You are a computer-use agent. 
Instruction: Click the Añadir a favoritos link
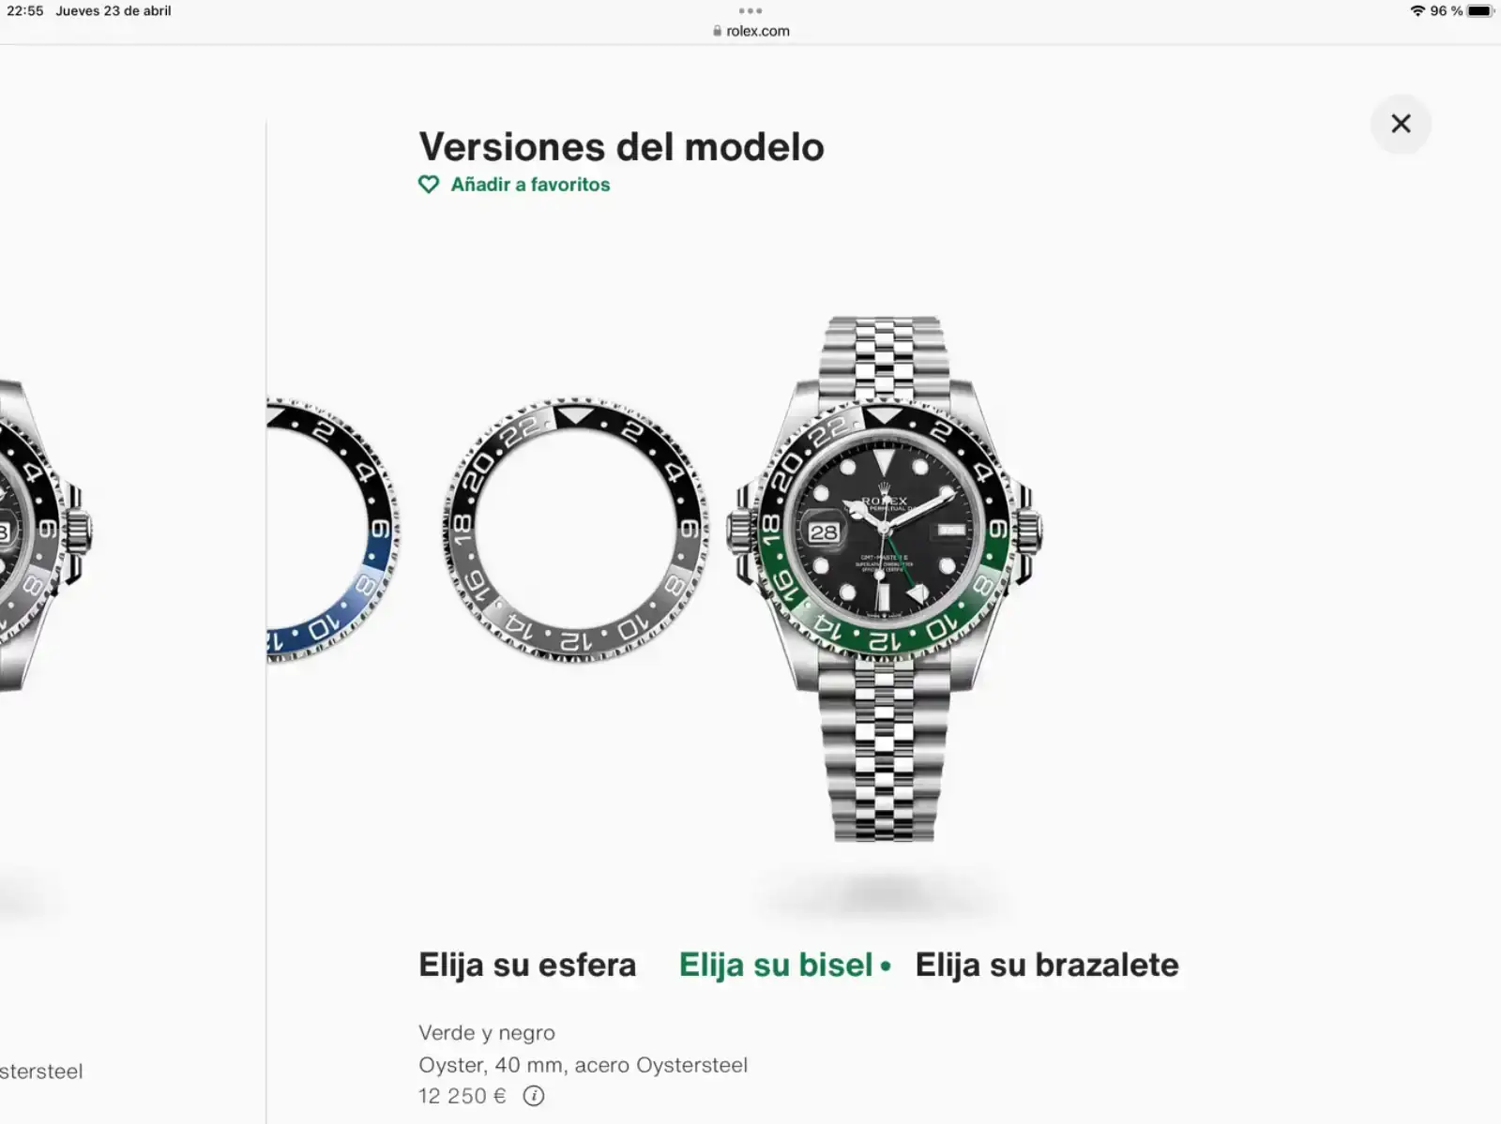pos(530,185)
